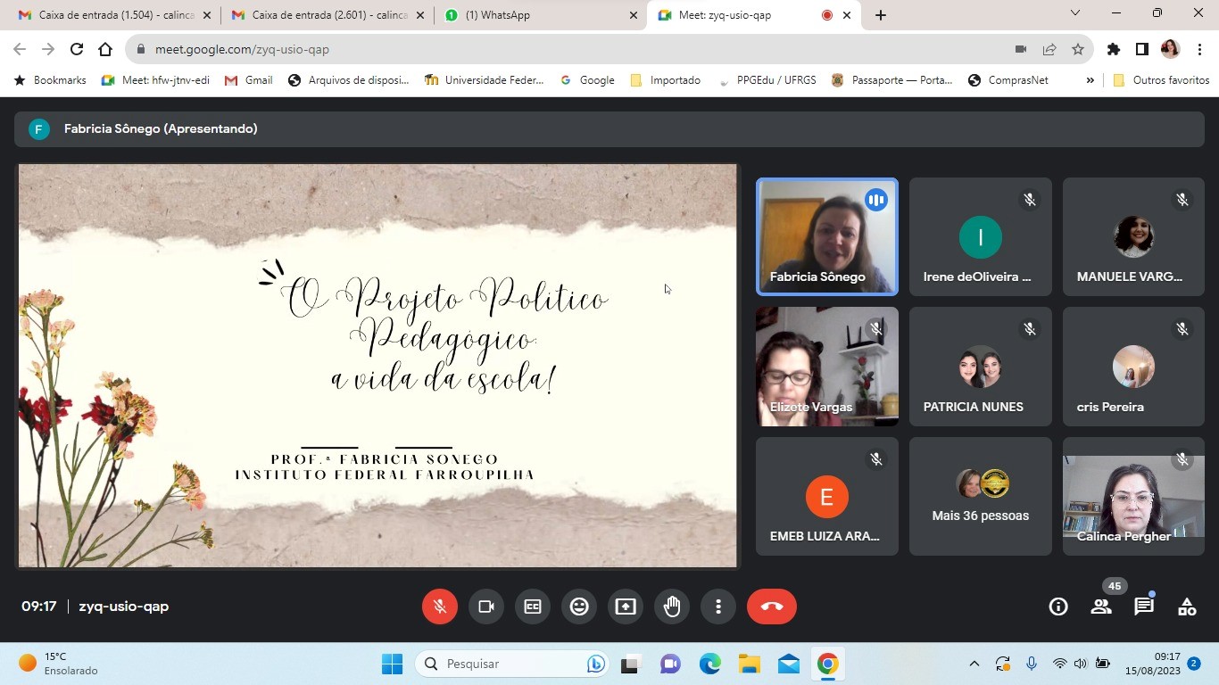Expand the bookmarks overflow chevron
The height and width of the screenshot is (685, 1219).
(1090, 80)
